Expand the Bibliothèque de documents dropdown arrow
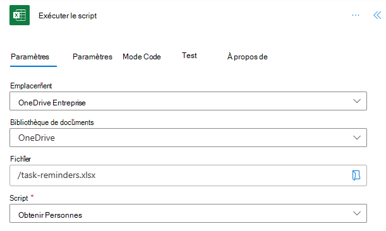 tap(357, 138)
